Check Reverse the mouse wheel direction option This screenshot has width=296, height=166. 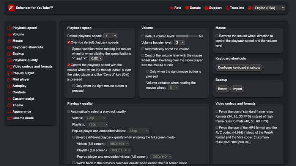pyautogui.click(x=217, y=36)
